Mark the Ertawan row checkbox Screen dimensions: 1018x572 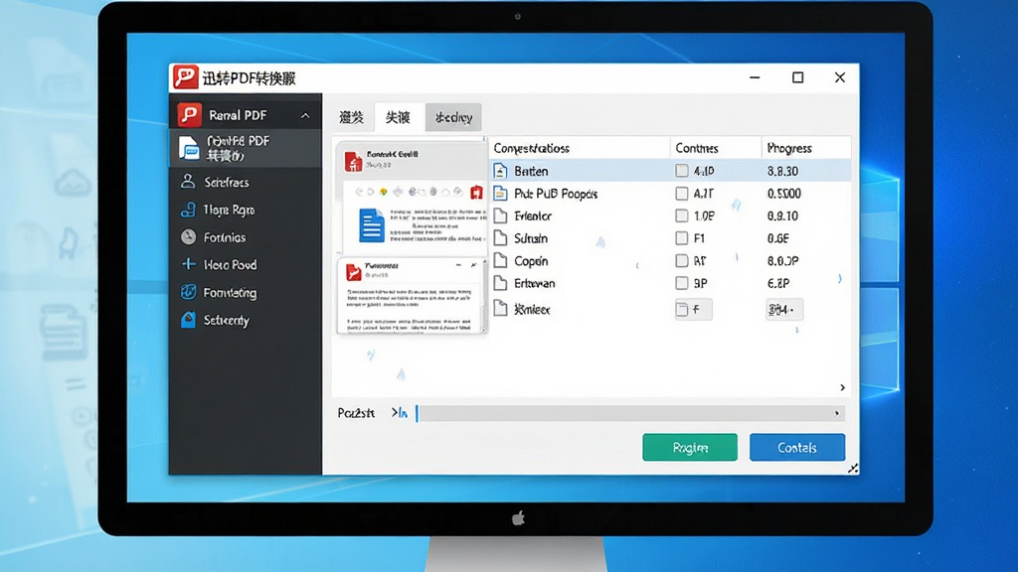[x=682, y=283]
